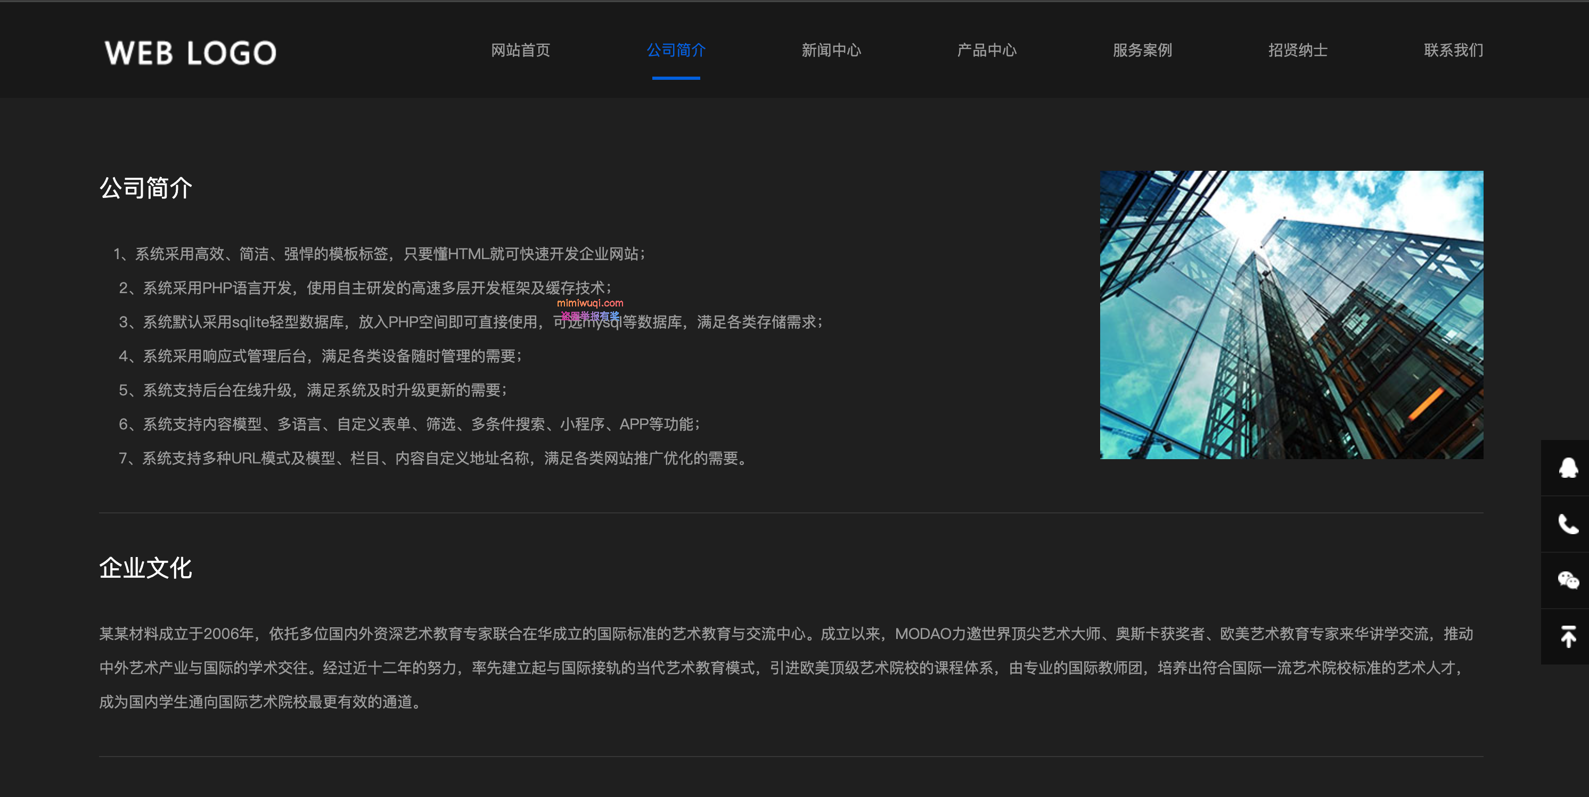Select the 公司简介 navigation item
1589x797 pixels.
coord(676,50)
